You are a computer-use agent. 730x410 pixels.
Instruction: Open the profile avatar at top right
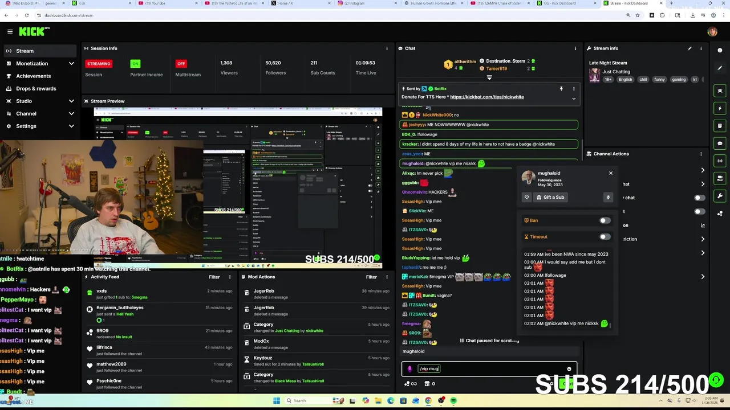coord(712,32)
